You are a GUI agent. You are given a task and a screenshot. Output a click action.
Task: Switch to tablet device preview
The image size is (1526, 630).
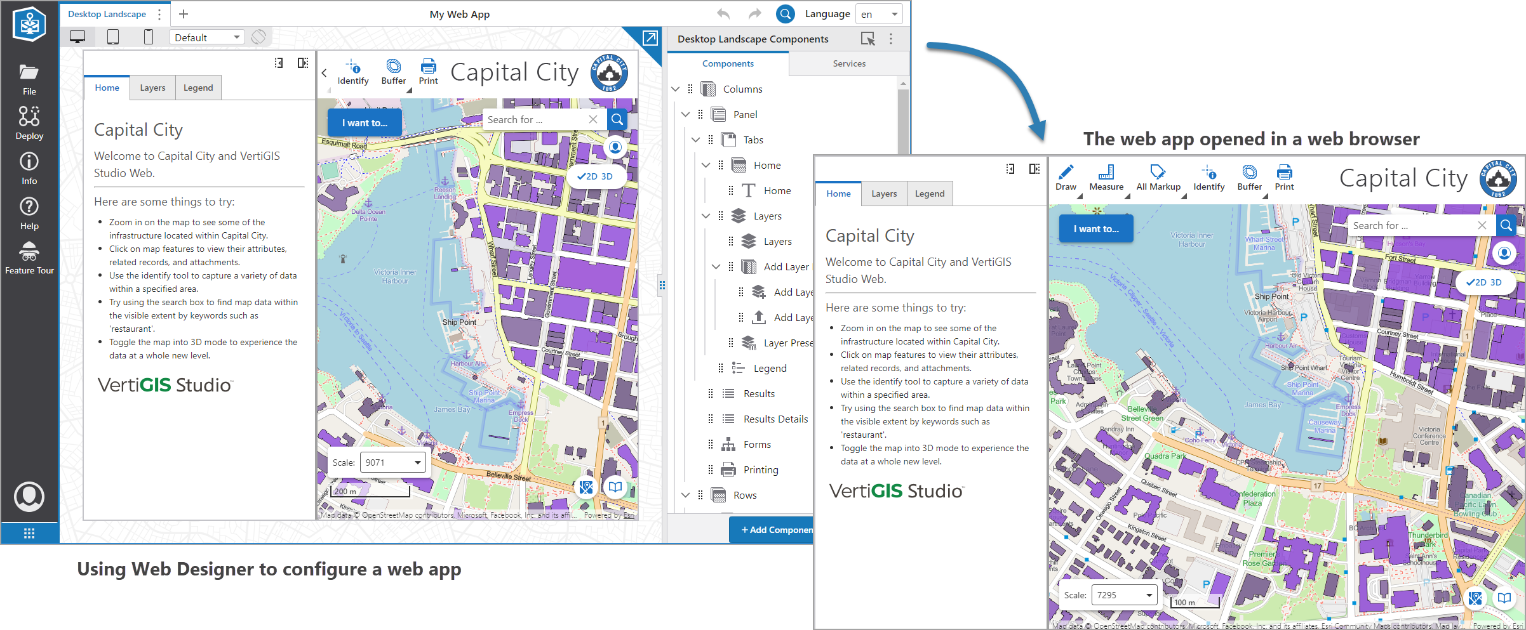point(113,37)
